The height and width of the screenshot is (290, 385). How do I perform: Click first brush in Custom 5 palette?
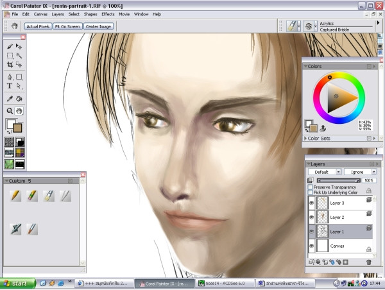tap(16, 196)
